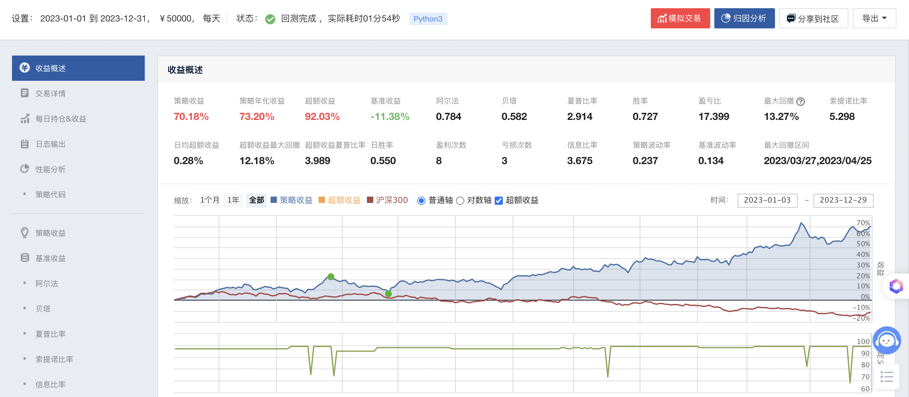Click the orange 超额收益 legend color square
The height and width of the screenshot is (397, 909).
click(321, 200)
